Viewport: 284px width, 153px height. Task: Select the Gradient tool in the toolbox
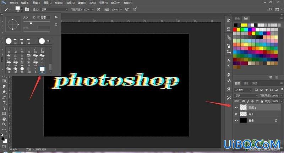tap(4, 81)
